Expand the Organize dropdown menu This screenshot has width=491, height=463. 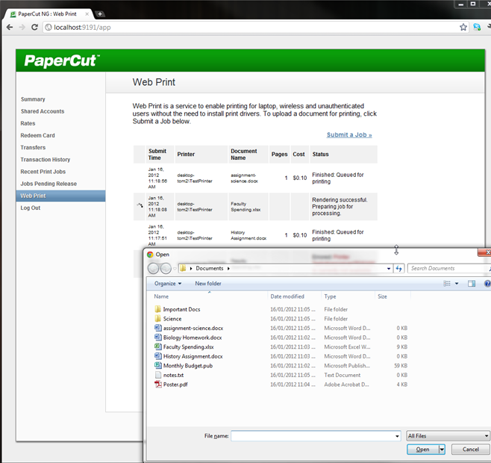point(168,284)
